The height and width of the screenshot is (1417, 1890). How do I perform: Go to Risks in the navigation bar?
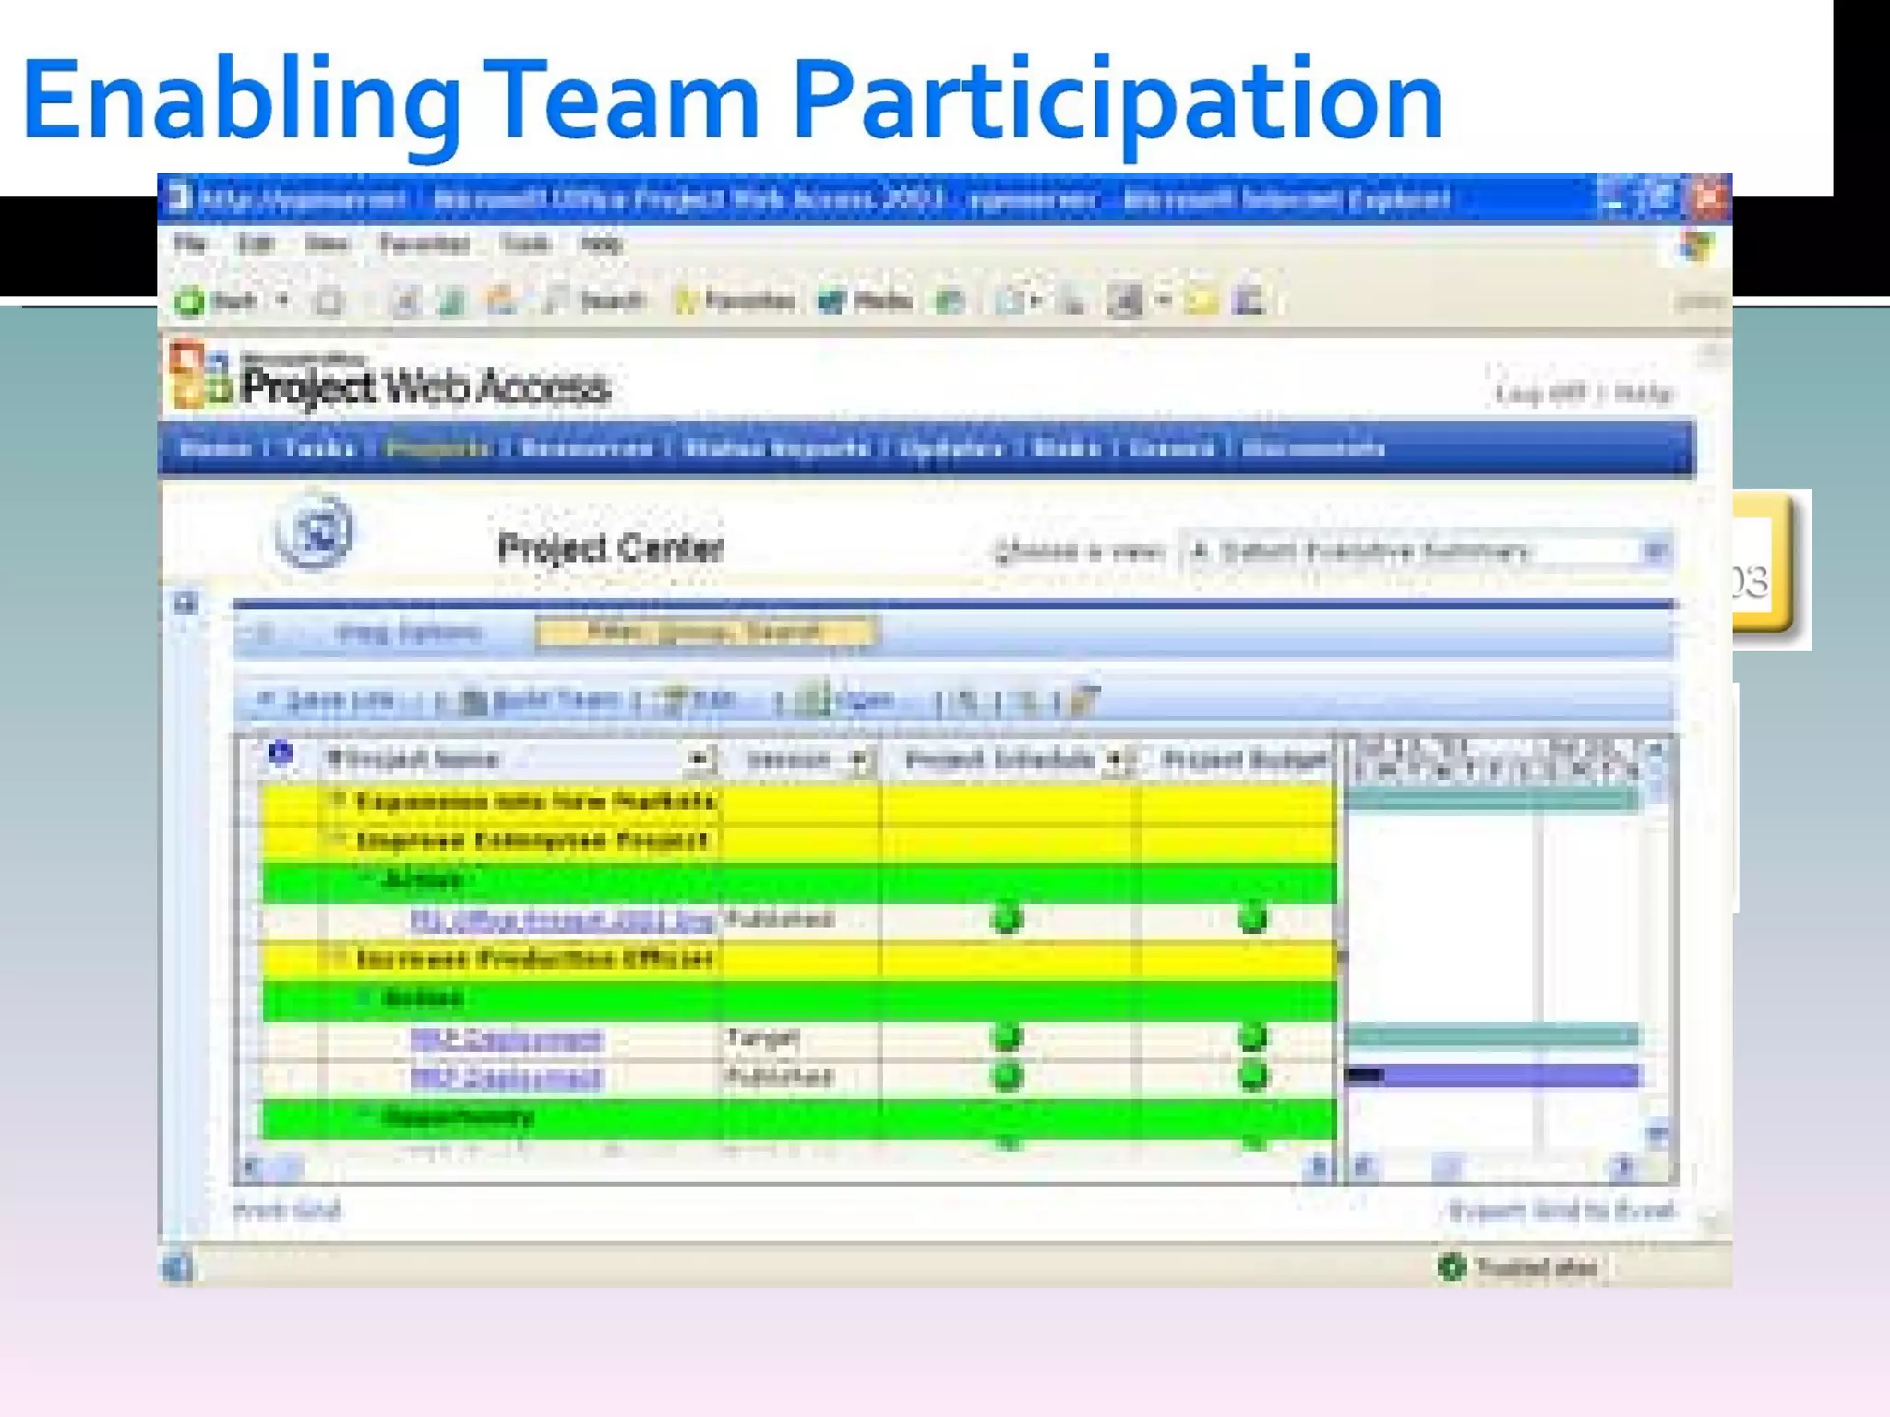pyautogui.click(x=1068, y=447)
